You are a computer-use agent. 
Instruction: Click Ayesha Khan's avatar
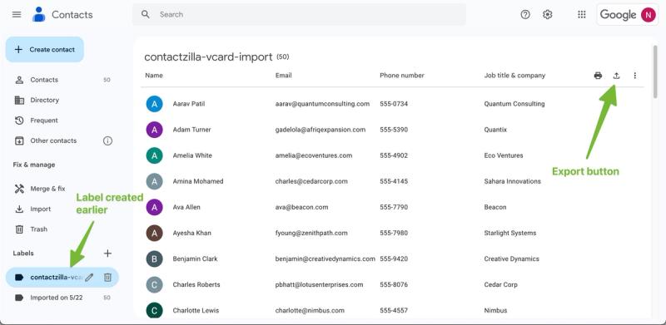pos(154,234)
